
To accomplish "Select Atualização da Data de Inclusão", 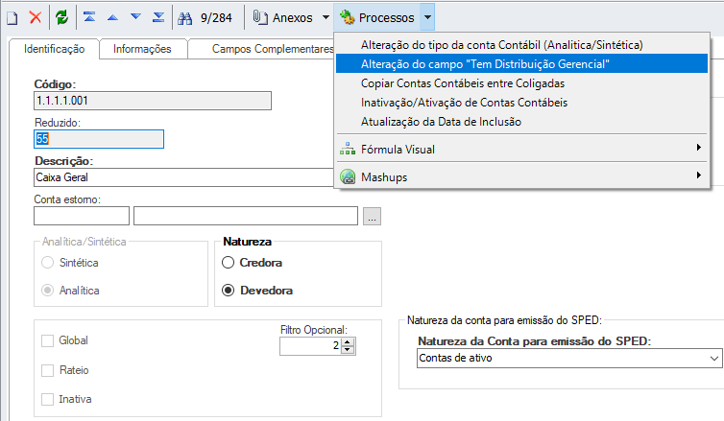I will pos(521,122).
